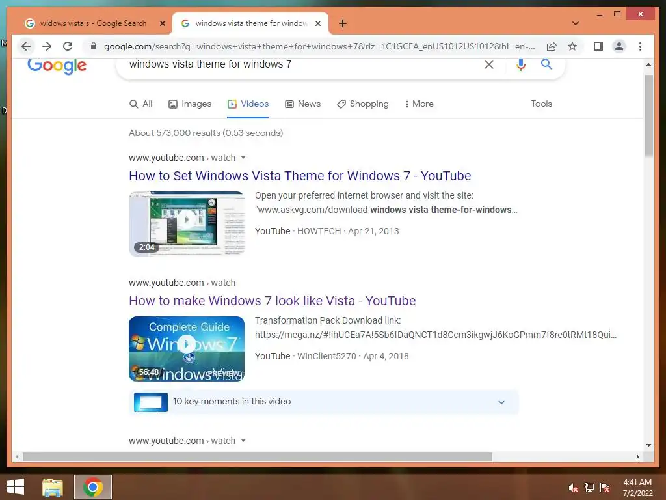Click 'YouTube · WinClient5270 · Apr 4, 2018' text

coord(332,356)
